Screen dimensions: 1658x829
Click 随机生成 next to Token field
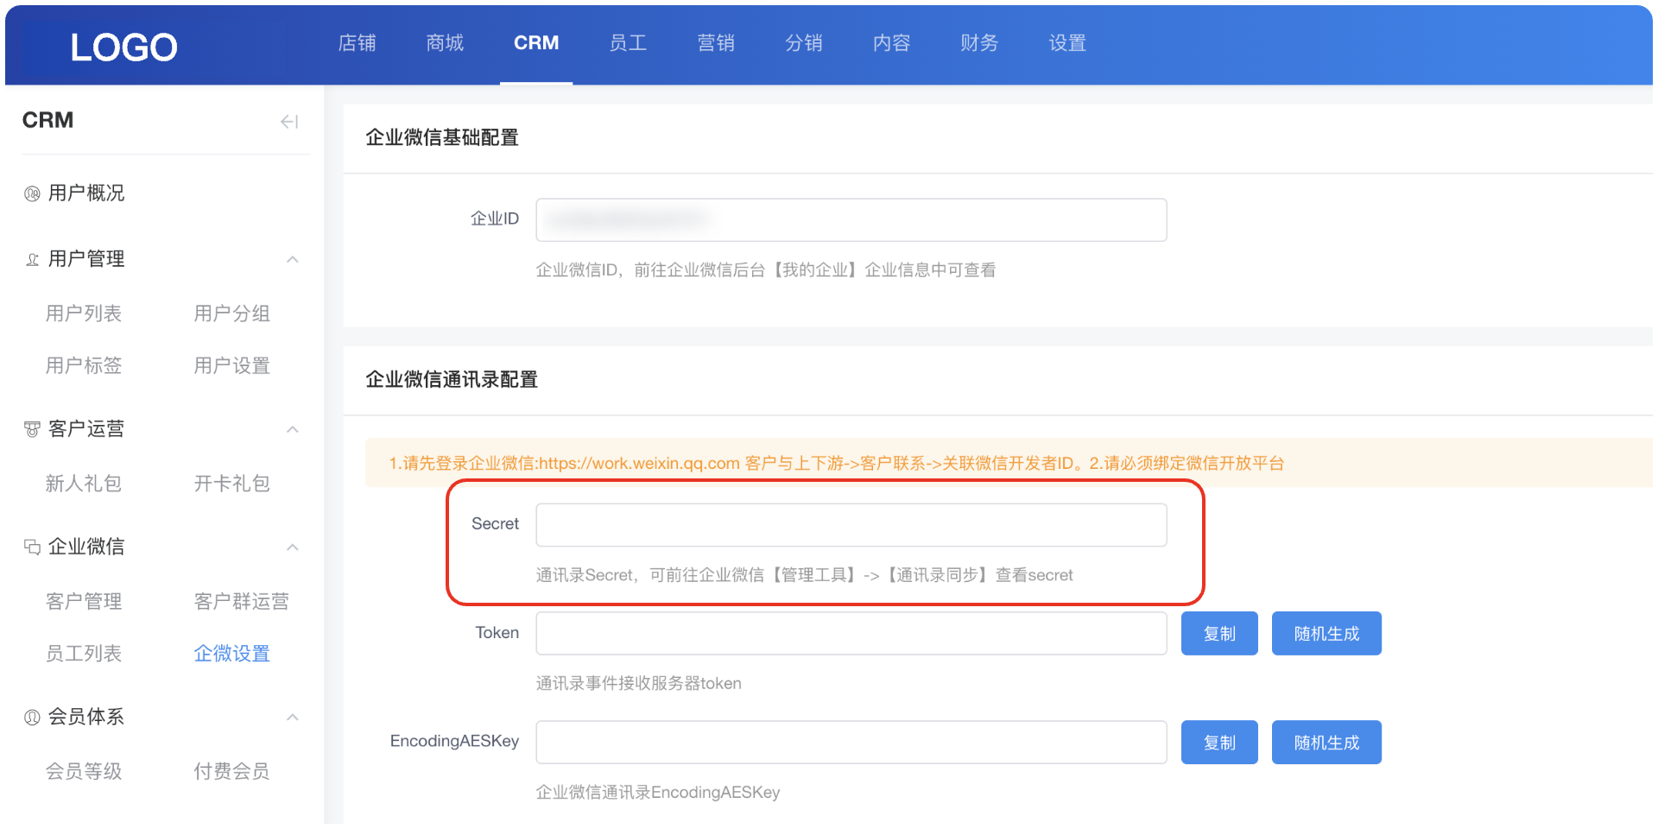point(1326,634)
